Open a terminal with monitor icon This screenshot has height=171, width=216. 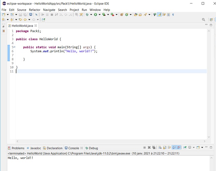click(31, 14)
